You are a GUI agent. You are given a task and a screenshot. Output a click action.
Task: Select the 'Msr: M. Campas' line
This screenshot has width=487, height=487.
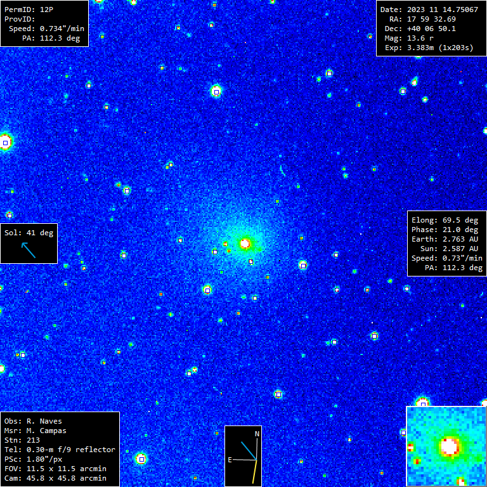tap(36, 431)
